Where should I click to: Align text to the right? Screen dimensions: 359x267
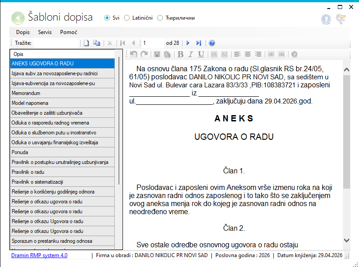click(x=258, y=54)
